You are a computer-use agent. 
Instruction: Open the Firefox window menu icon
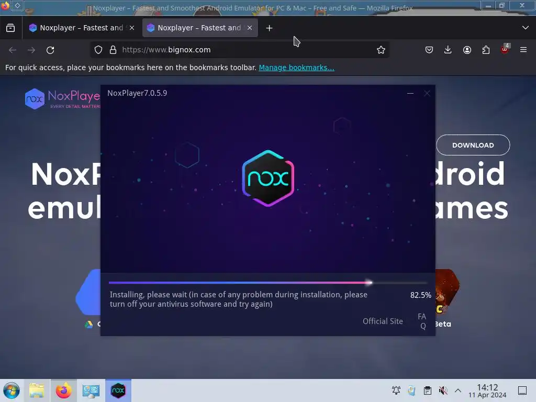point(5,5)
